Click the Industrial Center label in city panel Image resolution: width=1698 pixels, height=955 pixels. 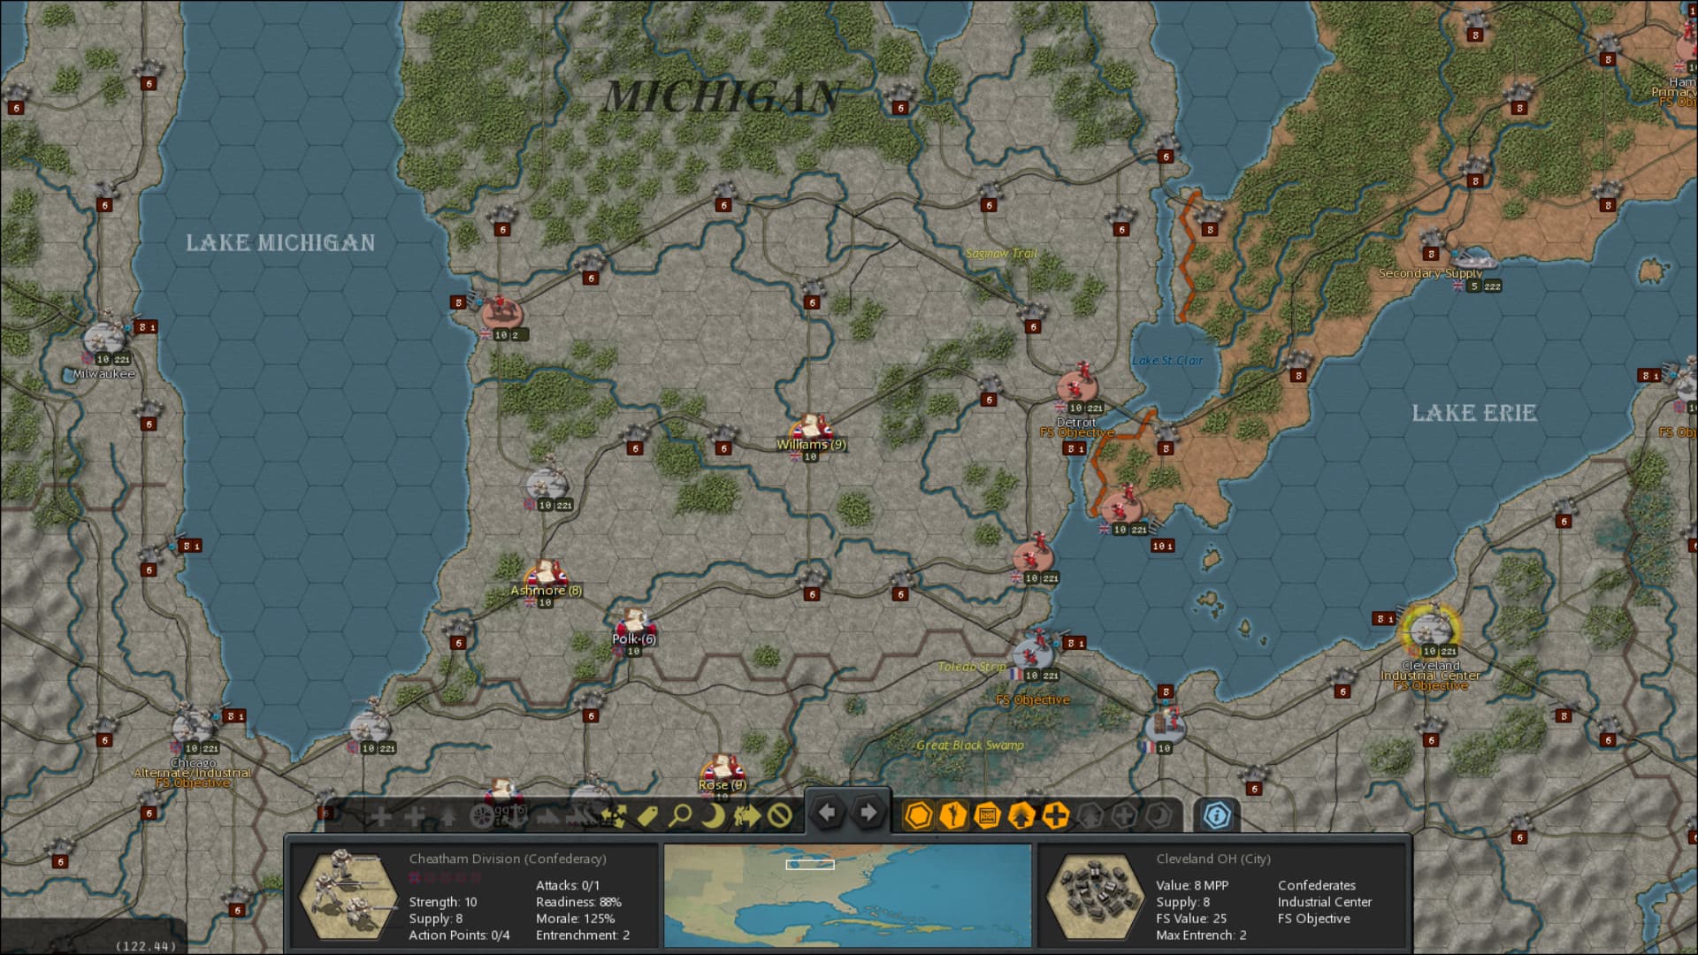pyautogui.click(x=1324, y=902)
